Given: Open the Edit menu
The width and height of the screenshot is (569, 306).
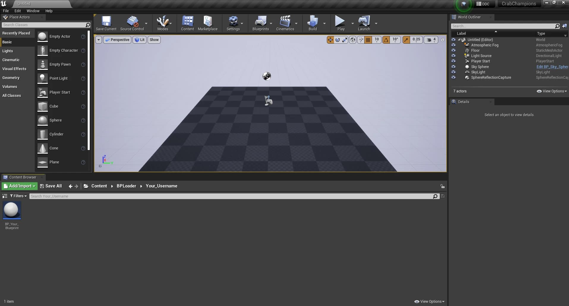Looking at the screenshot, I should (18, 11).
